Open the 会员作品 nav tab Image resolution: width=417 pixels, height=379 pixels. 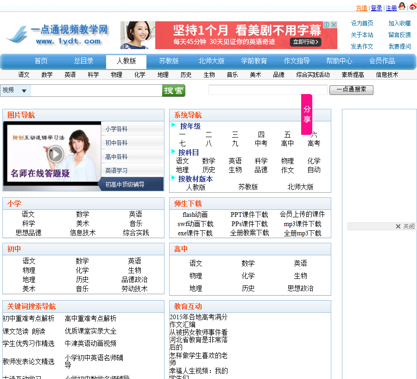coord(382,61)
